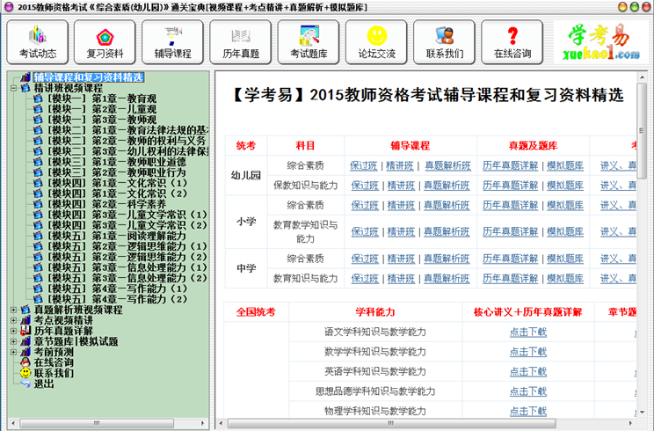The width and height of the screenshot is (654, 431).
Task: Click the smiley icon beside 联系我们 tree item
Action: point(25,373)
